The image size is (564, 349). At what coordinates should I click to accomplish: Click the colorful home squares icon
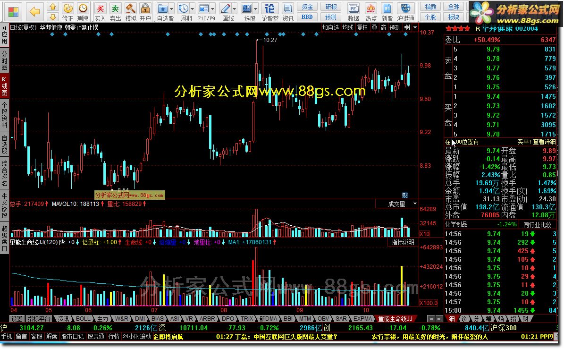coord(13,11)
